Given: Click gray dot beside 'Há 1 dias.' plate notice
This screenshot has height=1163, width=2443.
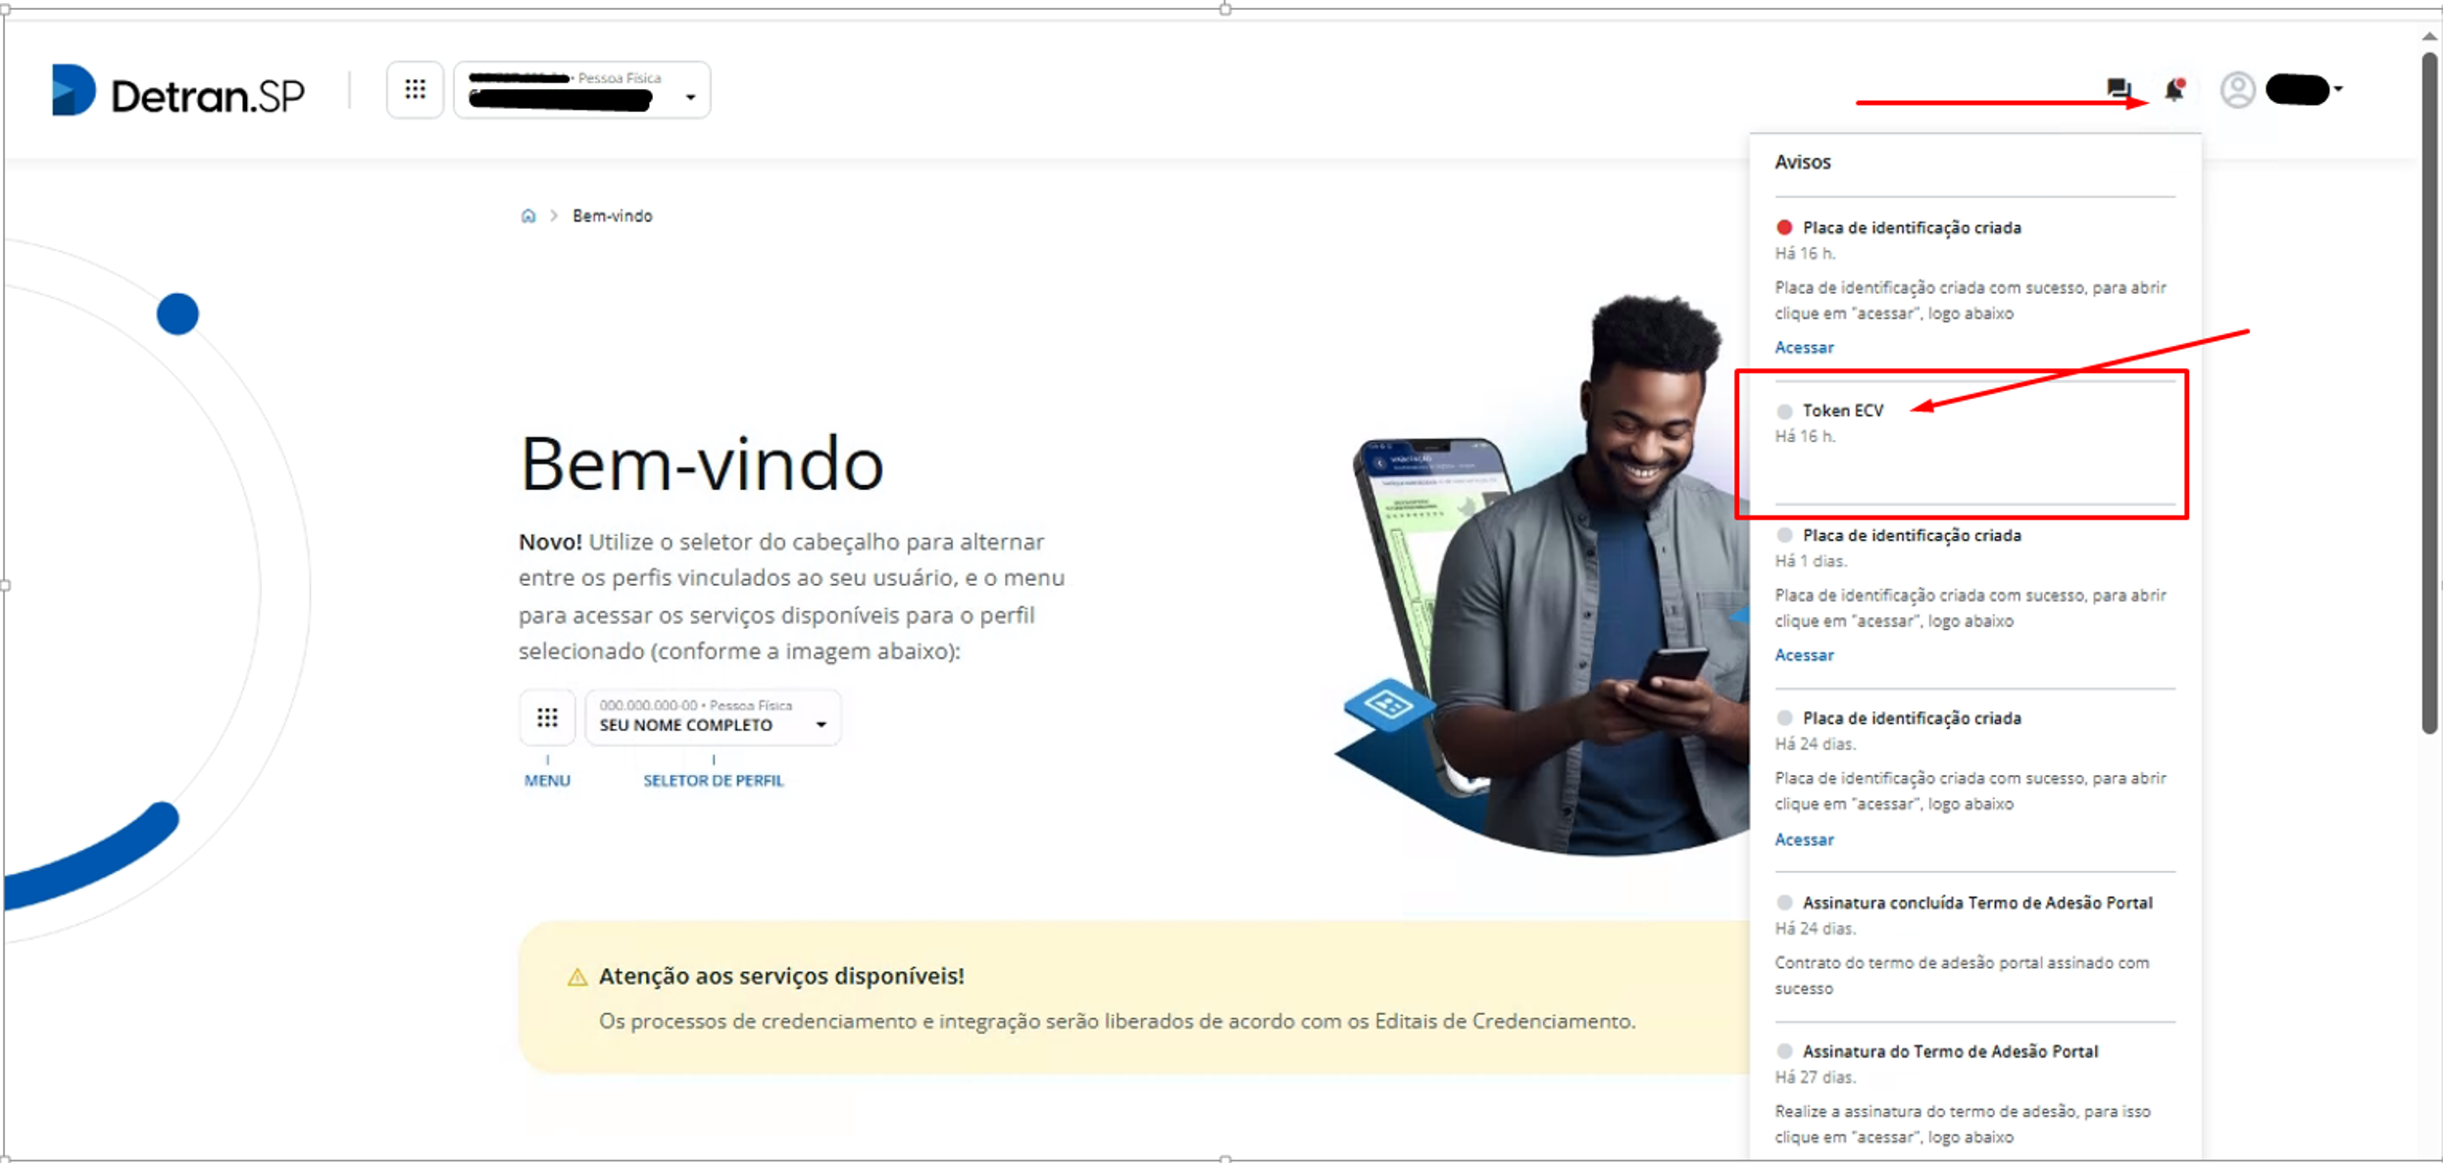Looking at the screenshot, I should [x=1784, y=535].
